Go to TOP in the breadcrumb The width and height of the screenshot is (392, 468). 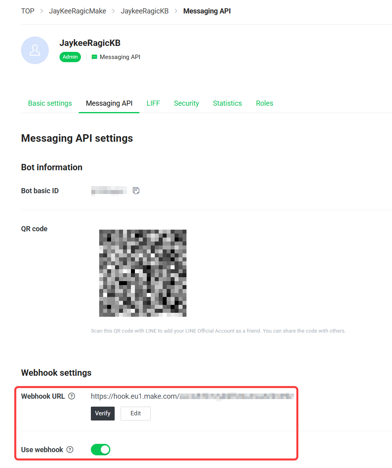pyautogui.click(x=27, y=11)
